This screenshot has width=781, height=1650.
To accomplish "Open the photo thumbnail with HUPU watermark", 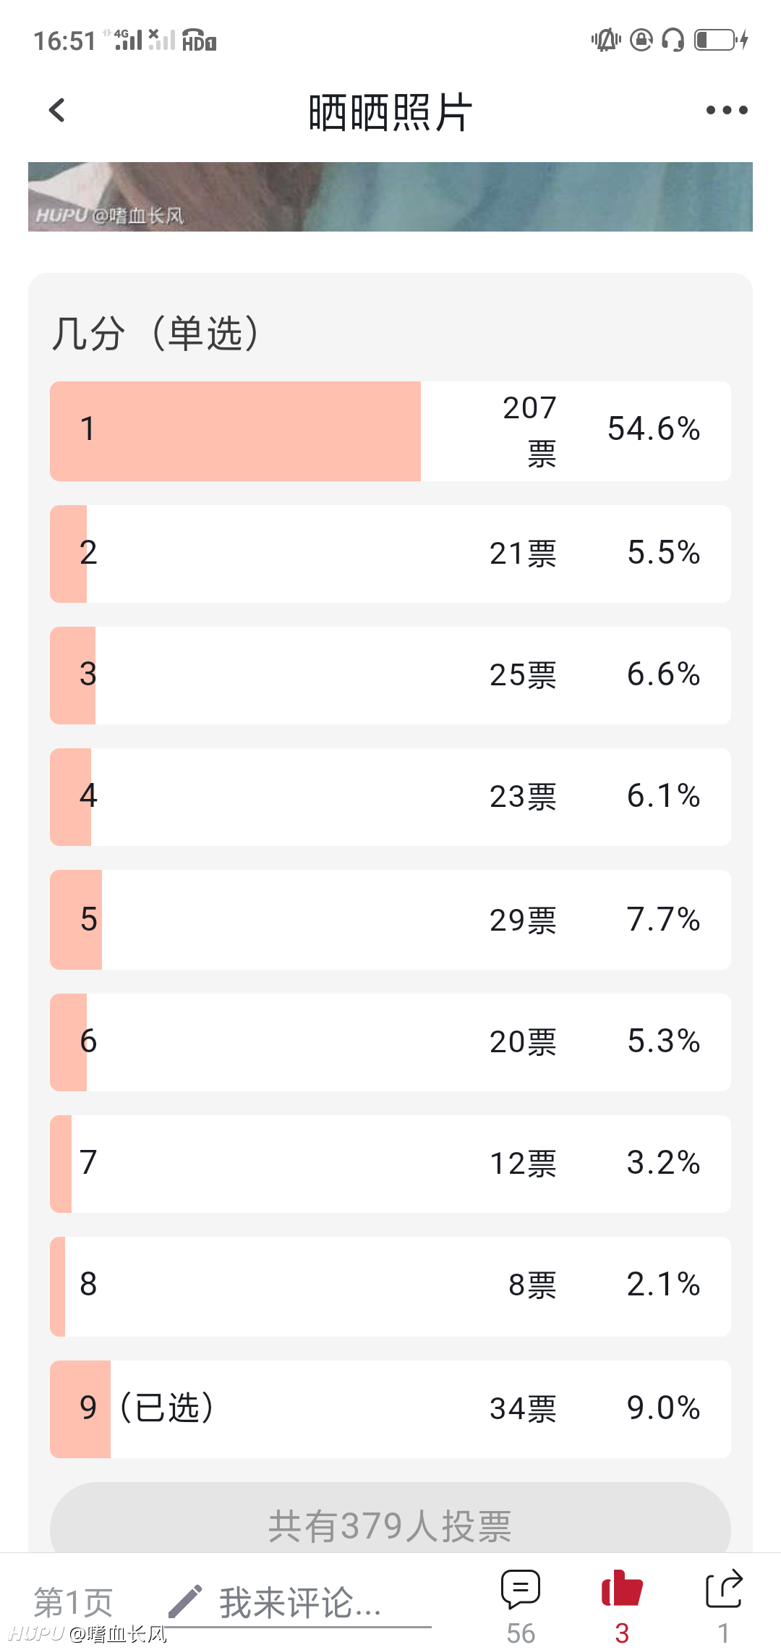I will [x=390, y=197].
